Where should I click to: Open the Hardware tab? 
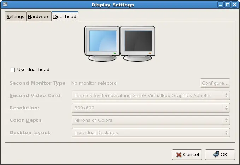[x=39, y=17]
